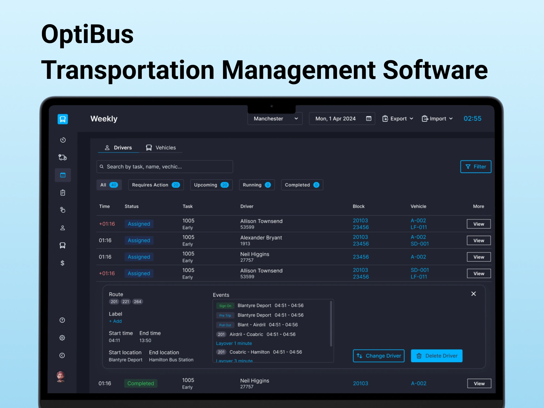Select the Requires Action filter chip
The height and width of the screenshot is (408, 544).
pyautogui.click(x=156, y=185)
